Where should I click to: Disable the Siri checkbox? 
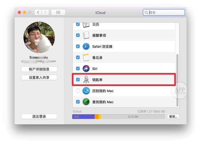click(x=78, y=68)
